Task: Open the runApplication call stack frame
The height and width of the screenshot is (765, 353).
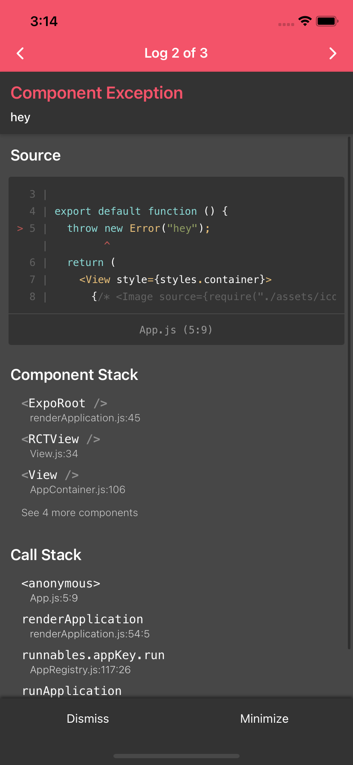Action: (x=72, y=691)
